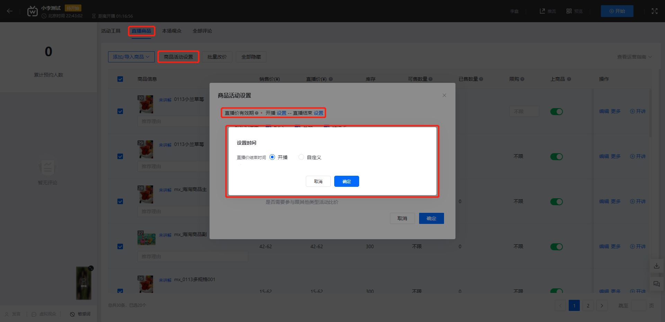Click the empty comments placeholder icon

[47, 168]
